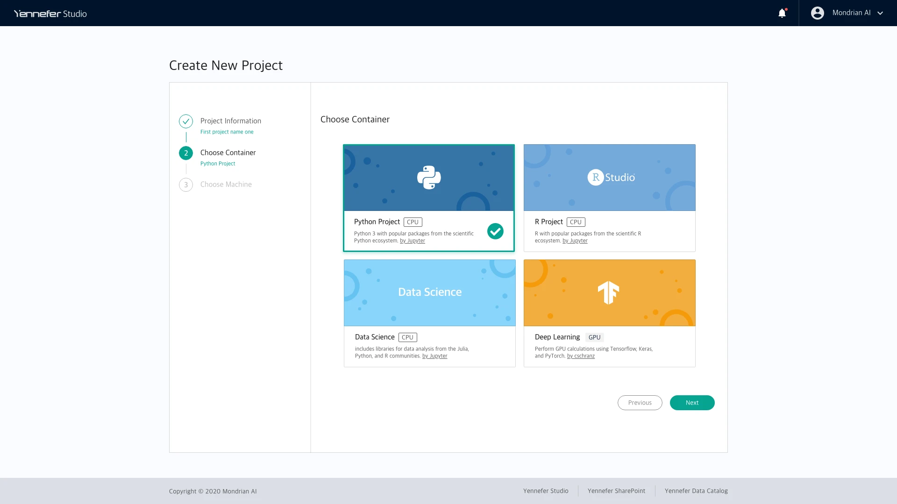Click the Python logo banner

click(x=428, y=178)
